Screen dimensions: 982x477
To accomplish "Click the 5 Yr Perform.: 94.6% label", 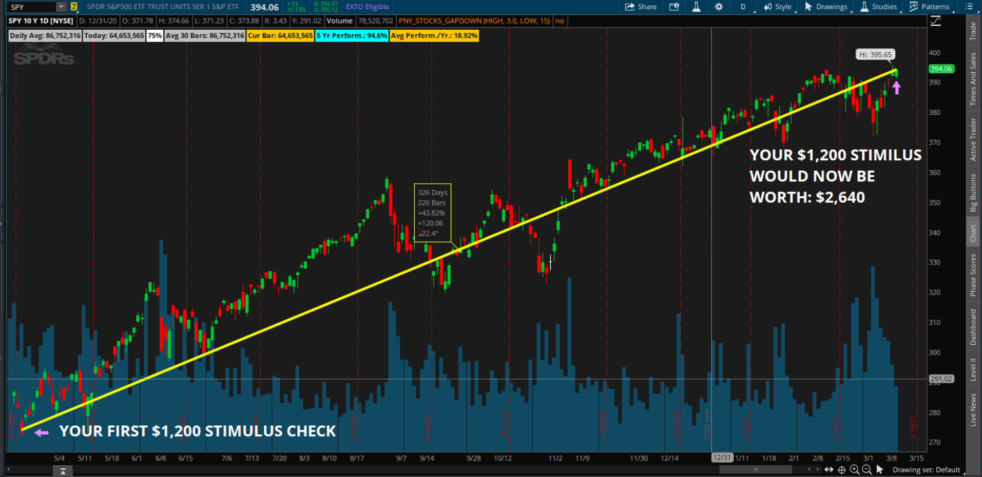I will click(x=352, y=35).
